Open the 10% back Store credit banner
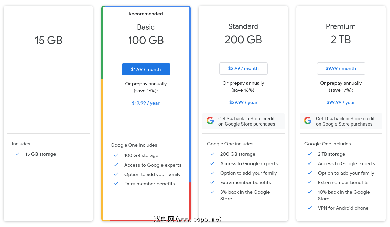The width and height of the screenshot is (390, 227). 345,121
